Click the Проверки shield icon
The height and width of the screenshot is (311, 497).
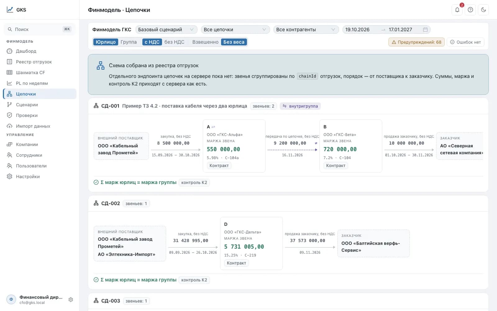click(x=10, y=115)
